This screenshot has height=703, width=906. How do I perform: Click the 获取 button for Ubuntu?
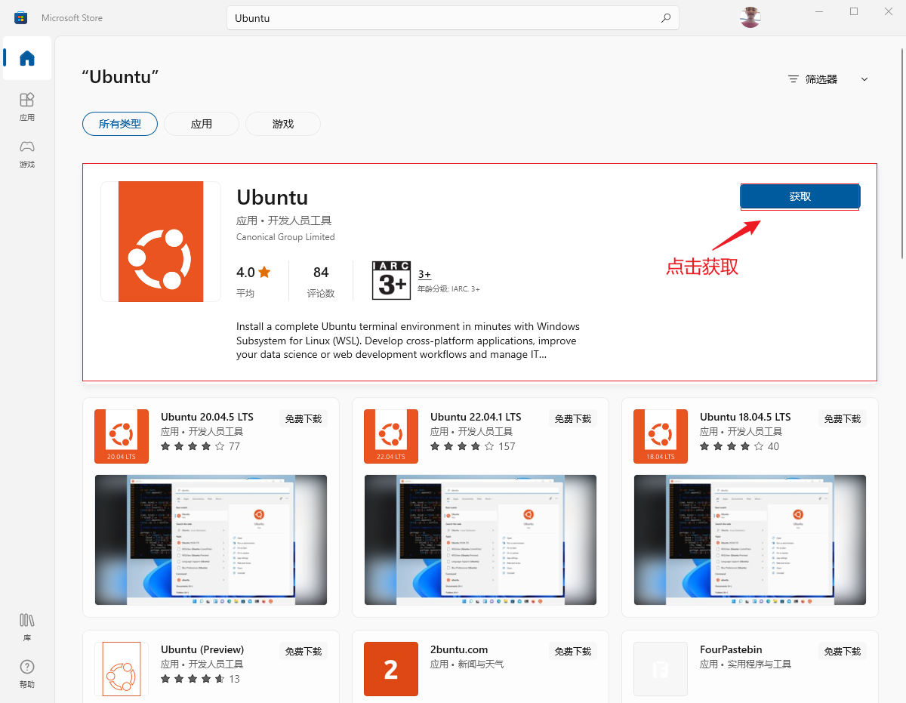click(x=800, y=196)
